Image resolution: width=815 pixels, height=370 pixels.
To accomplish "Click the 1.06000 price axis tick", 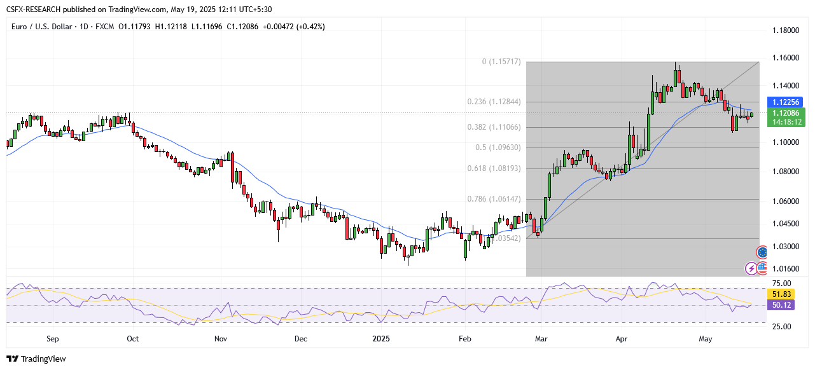I will 786,202.
